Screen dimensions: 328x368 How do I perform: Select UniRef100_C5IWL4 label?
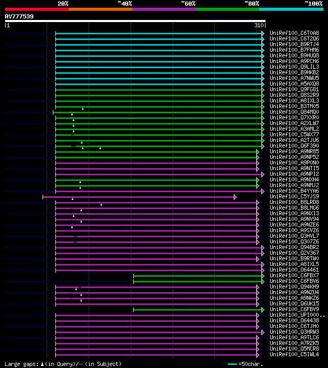point(294,354)
